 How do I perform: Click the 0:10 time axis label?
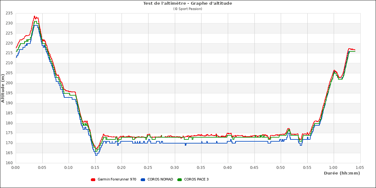tap(69, 168)
